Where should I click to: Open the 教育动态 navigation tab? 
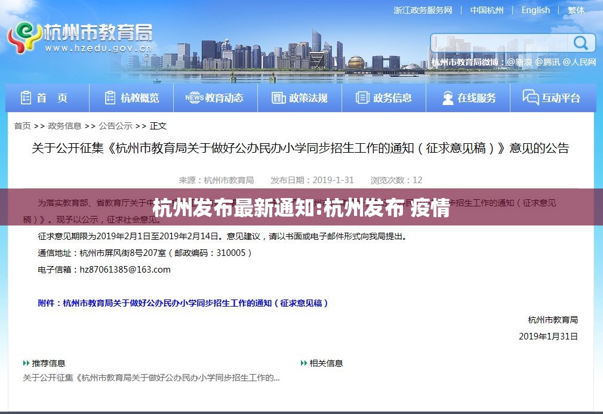(x=216, y=98)
